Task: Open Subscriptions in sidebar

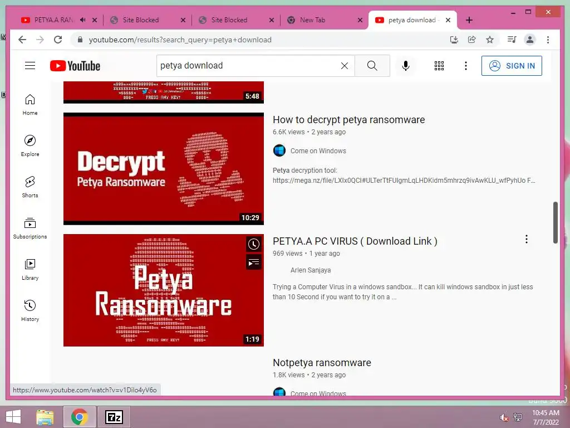Action: pos(30,228)
